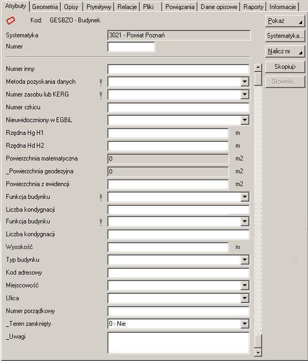This screenshot has height=361, width=308.
Task: Expand Numer zasobu lub KERG dropdown
Action: click(244, 94)
